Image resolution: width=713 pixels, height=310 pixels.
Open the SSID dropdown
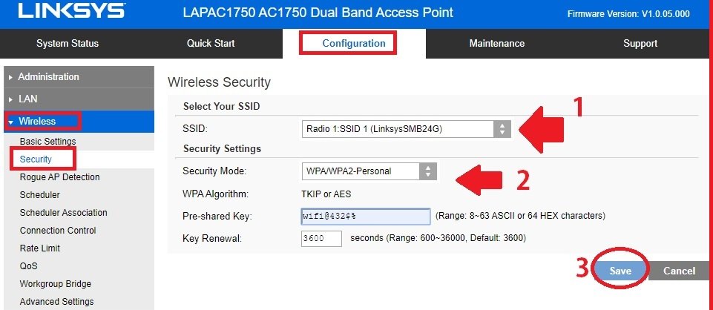pyautogui.click(x=407, y=129)
